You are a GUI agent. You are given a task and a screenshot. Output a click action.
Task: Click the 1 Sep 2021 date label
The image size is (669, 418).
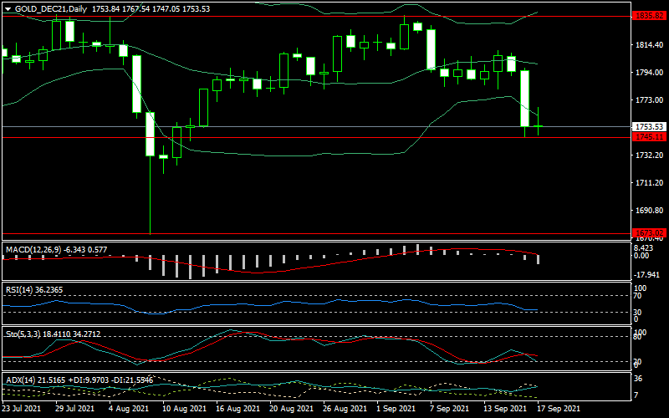point(396,410)
